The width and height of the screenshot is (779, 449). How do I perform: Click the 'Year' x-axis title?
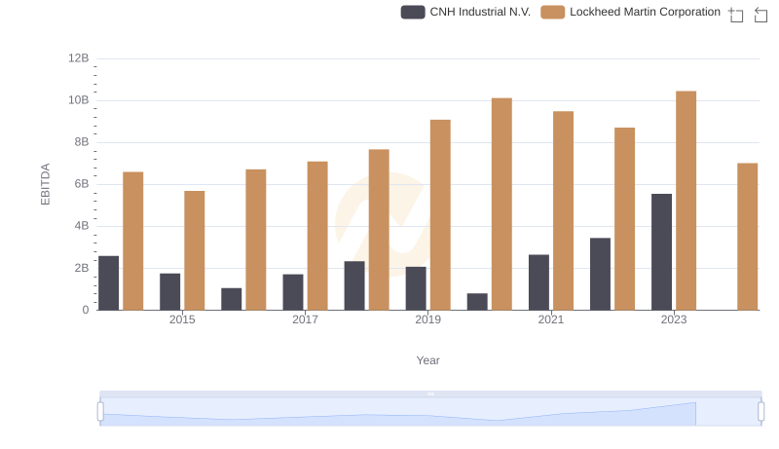[x=427, y=360]
